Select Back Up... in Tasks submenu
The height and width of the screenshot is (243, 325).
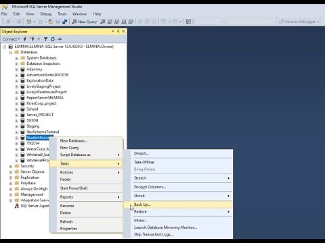[178, 205]
